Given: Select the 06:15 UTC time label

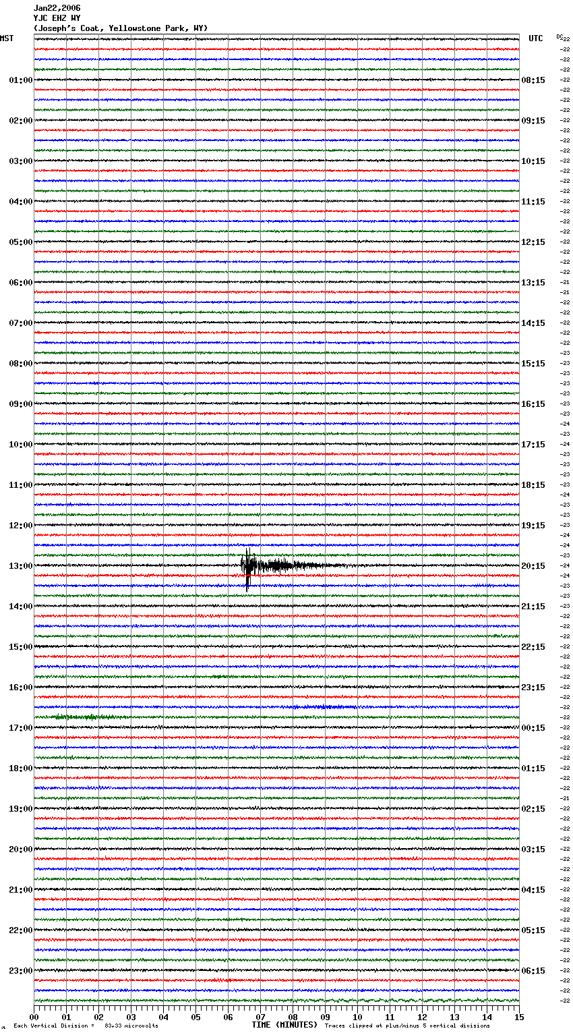Looking at the screenshot, I should coord(533,971).
